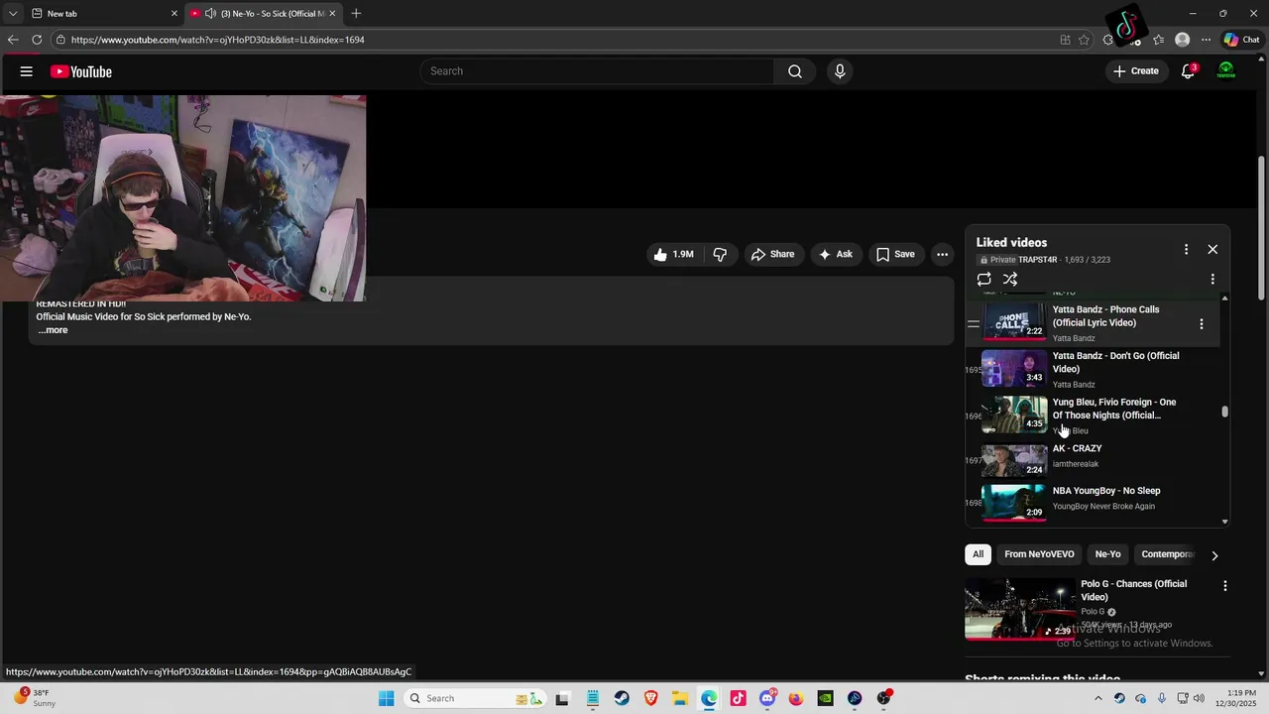Click the playlist scroll down arrow

[1225, 521]
